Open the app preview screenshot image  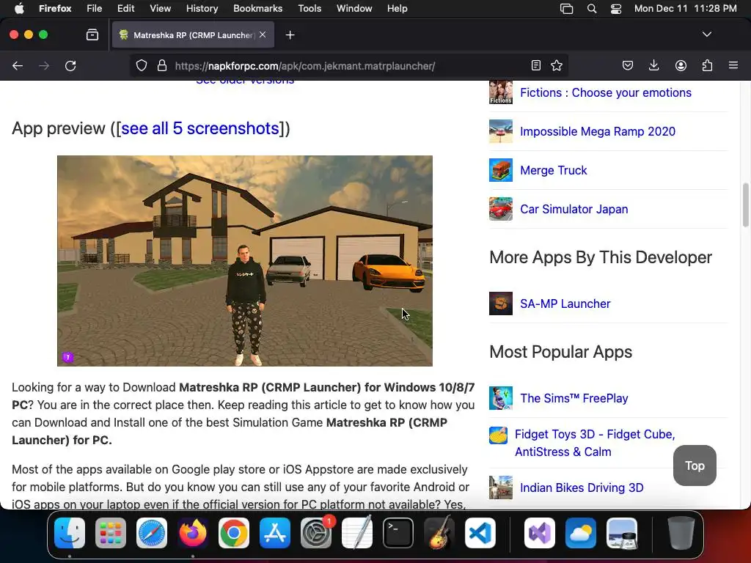(245, 261)
